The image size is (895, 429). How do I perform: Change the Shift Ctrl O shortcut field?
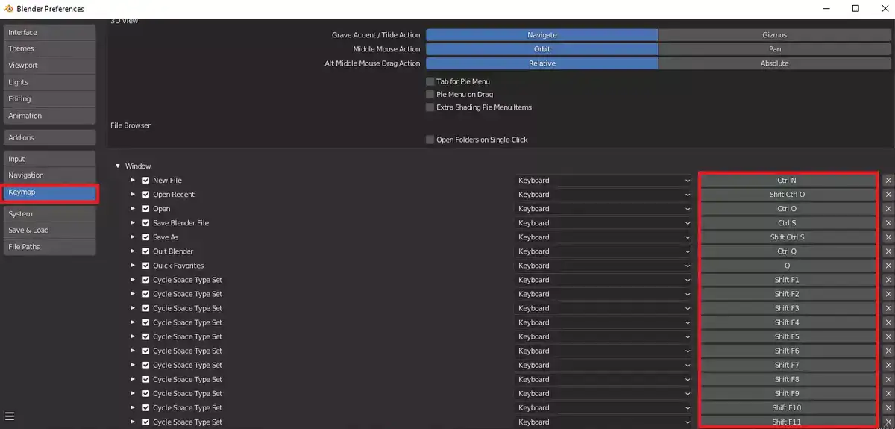(x=788, y=195)
